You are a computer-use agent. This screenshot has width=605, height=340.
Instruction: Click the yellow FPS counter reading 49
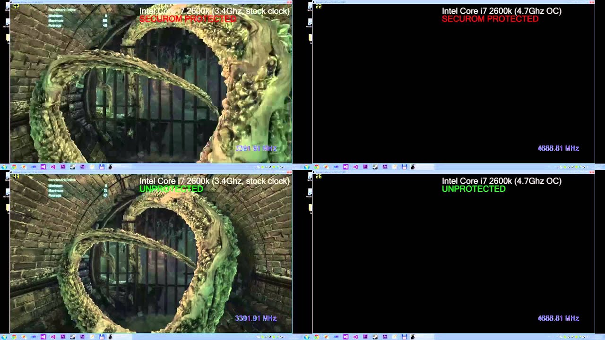point(16,177)
